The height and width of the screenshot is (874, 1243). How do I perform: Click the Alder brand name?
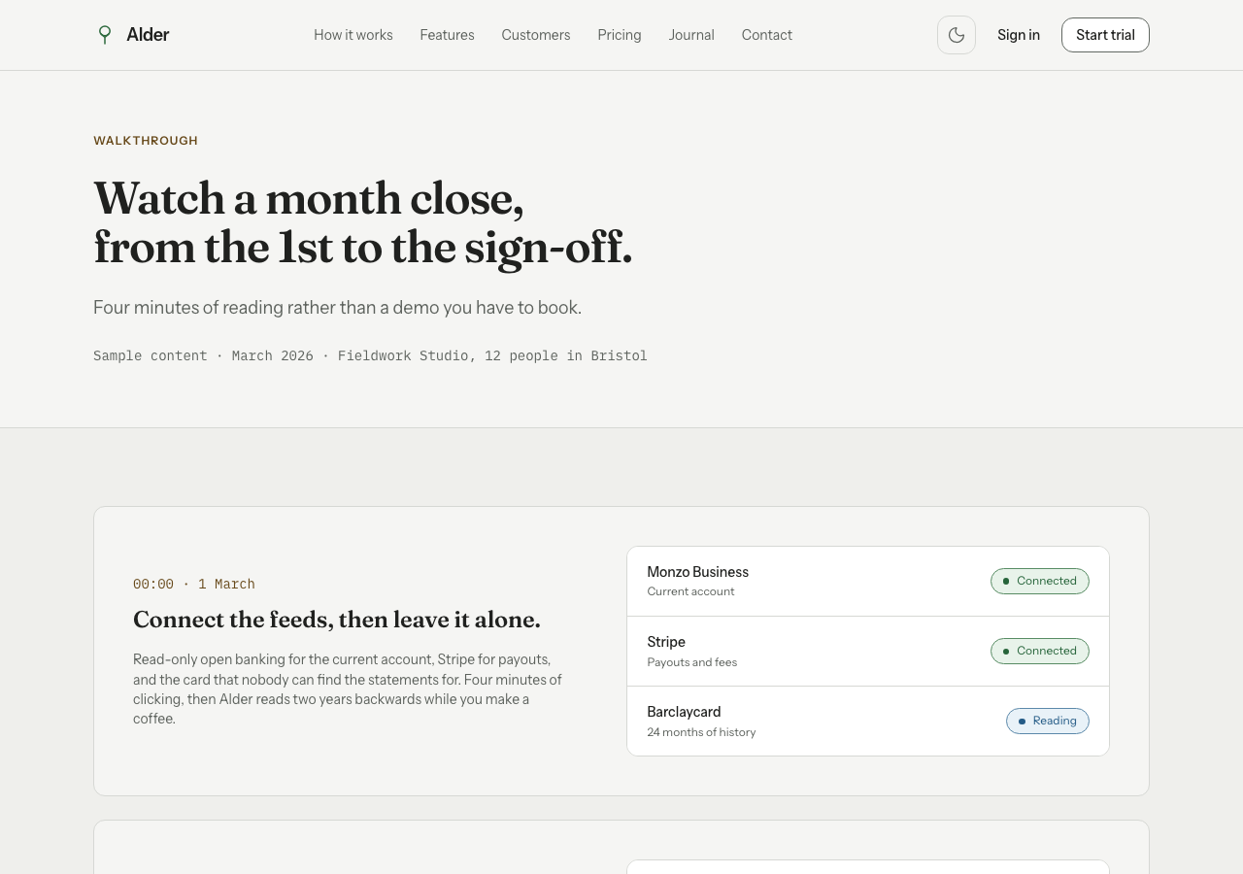tap(148, 35)
